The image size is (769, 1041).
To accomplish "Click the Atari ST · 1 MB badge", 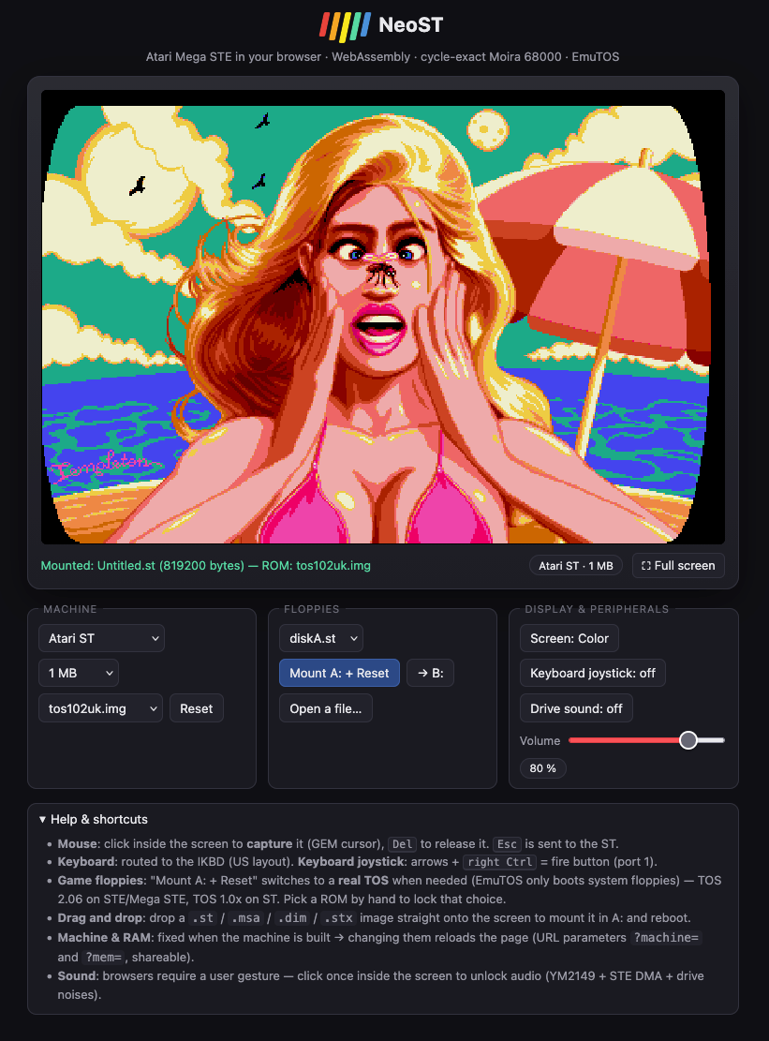I will 576,566.
